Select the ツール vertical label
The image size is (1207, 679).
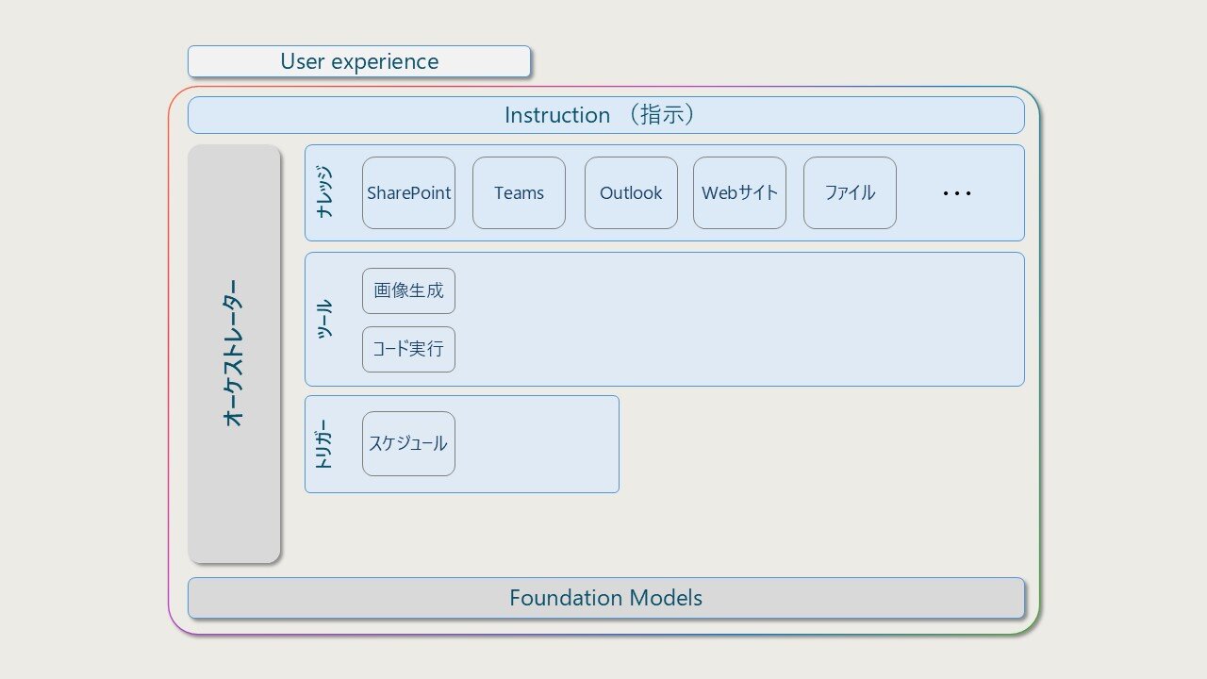(x=324, y=319)
